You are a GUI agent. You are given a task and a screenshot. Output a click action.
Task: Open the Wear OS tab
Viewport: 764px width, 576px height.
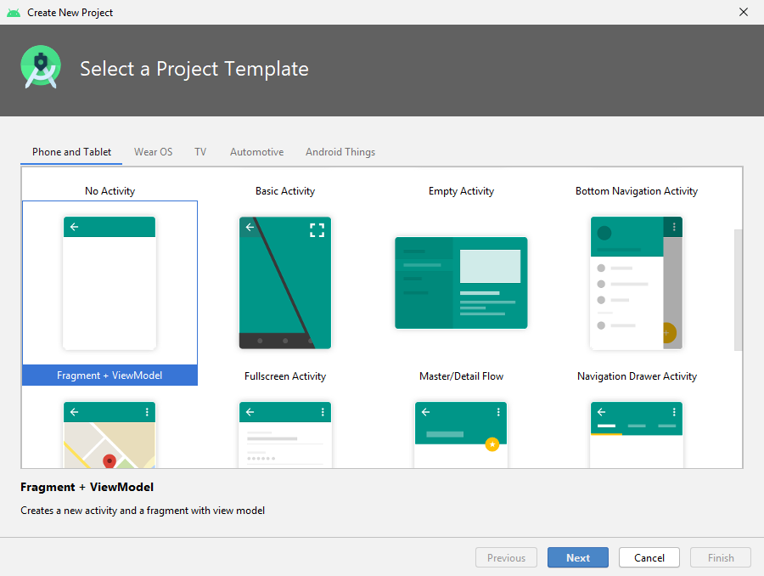click(x=153, y=152)
